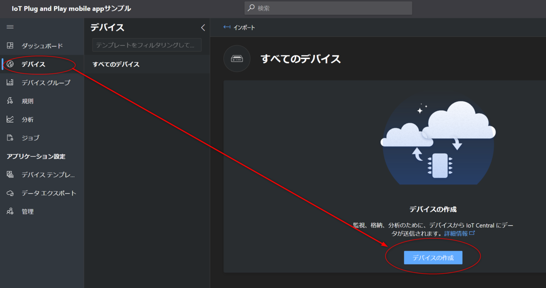Open デバイス グループ menu item
This screenshot has height=288, width=546.
point(42,83)
